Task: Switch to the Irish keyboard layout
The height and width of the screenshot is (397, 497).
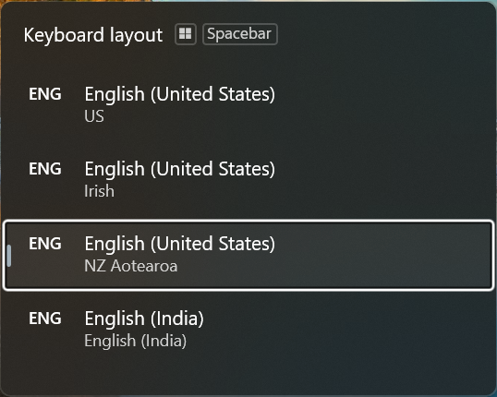Action: pyautogui.click(x=248, y=179)
